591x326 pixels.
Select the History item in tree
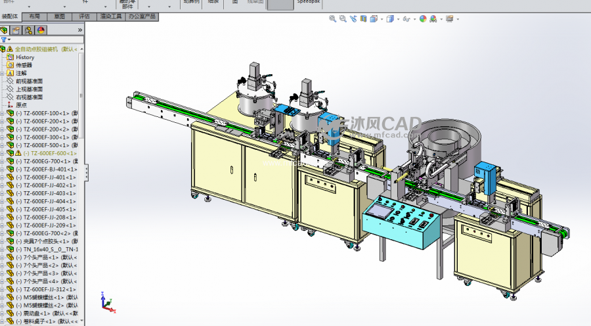pyautogui.click(x=25, y=57)
